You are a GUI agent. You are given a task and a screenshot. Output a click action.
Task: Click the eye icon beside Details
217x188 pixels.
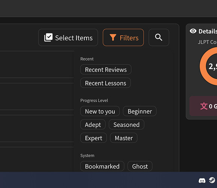tap(193, 31)
